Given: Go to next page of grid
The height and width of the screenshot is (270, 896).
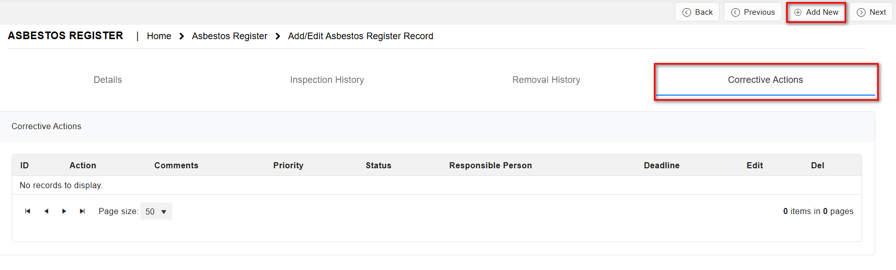Looking at the screenshot, I should click(x=64, y=212).
